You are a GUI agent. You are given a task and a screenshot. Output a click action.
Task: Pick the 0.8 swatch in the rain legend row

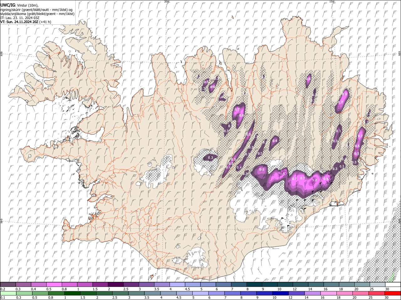point(56,293)
